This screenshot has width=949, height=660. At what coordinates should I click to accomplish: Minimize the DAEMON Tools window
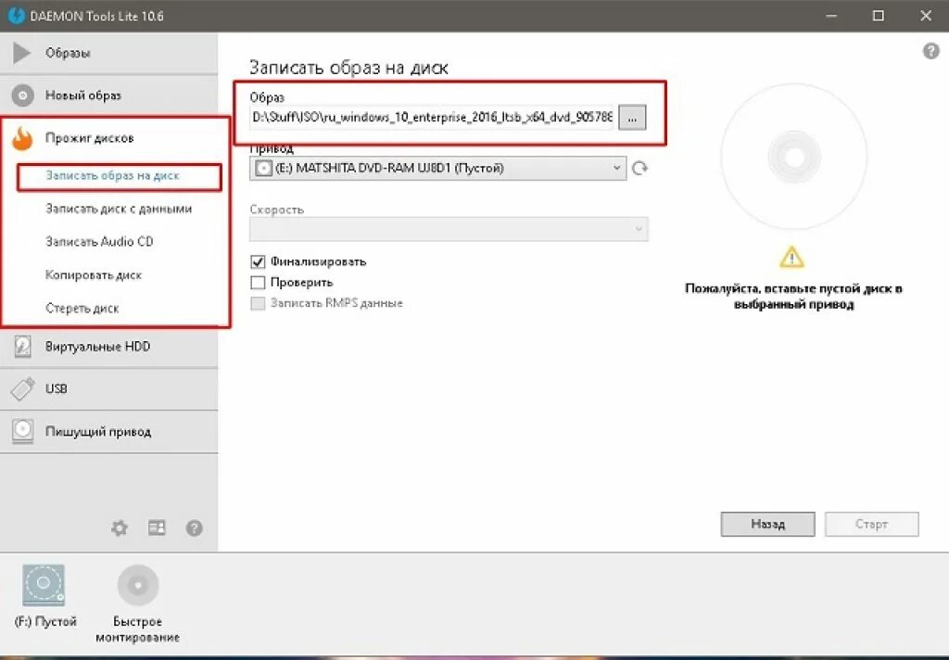831,16
